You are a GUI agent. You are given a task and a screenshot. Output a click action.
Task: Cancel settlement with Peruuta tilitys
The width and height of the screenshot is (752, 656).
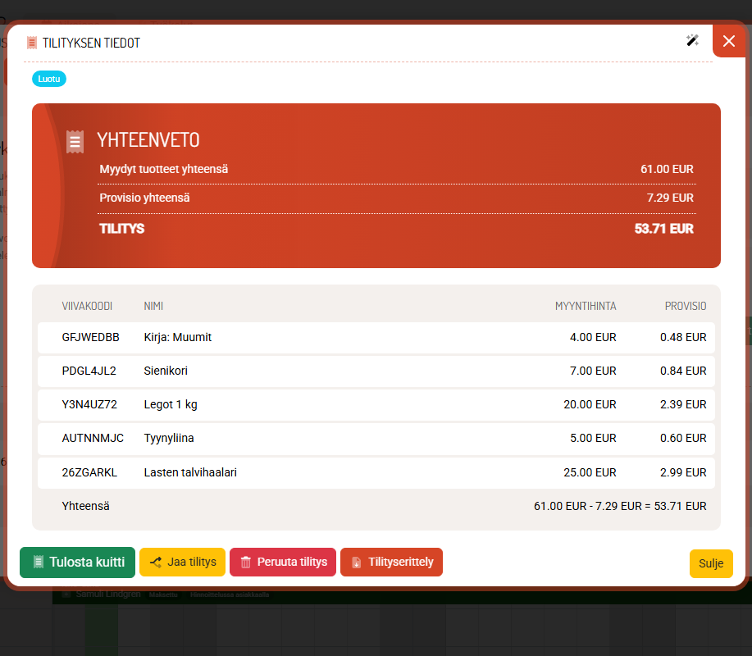[283, 562]
